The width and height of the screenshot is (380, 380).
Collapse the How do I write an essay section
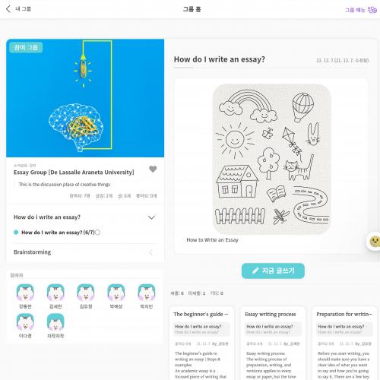click(151, 217)
